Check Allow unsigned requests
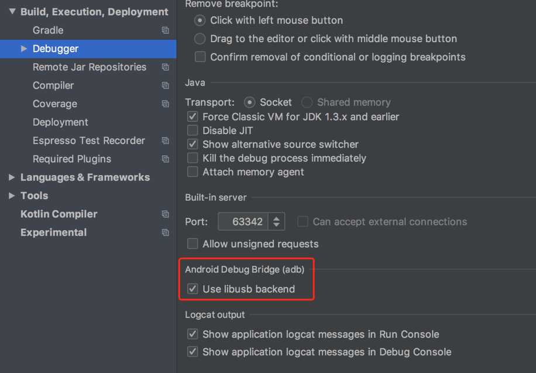Image resolution: width=536 pixels, height=373 pixels. [193, 244]
